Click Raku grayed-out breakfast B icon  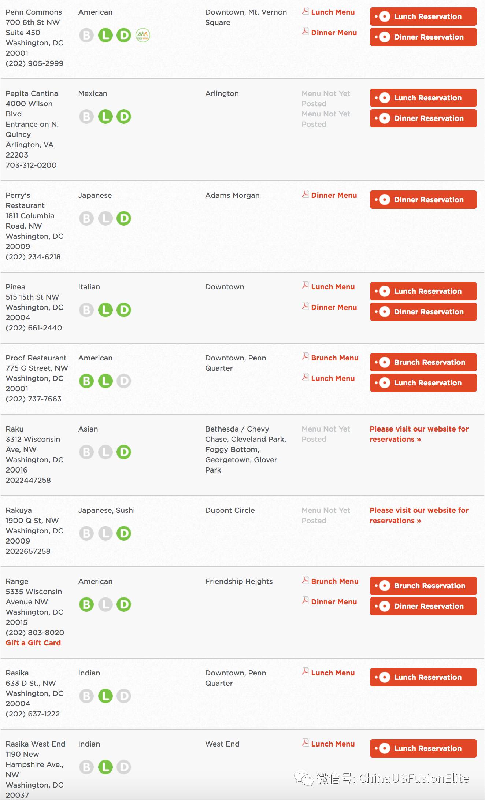86,452
